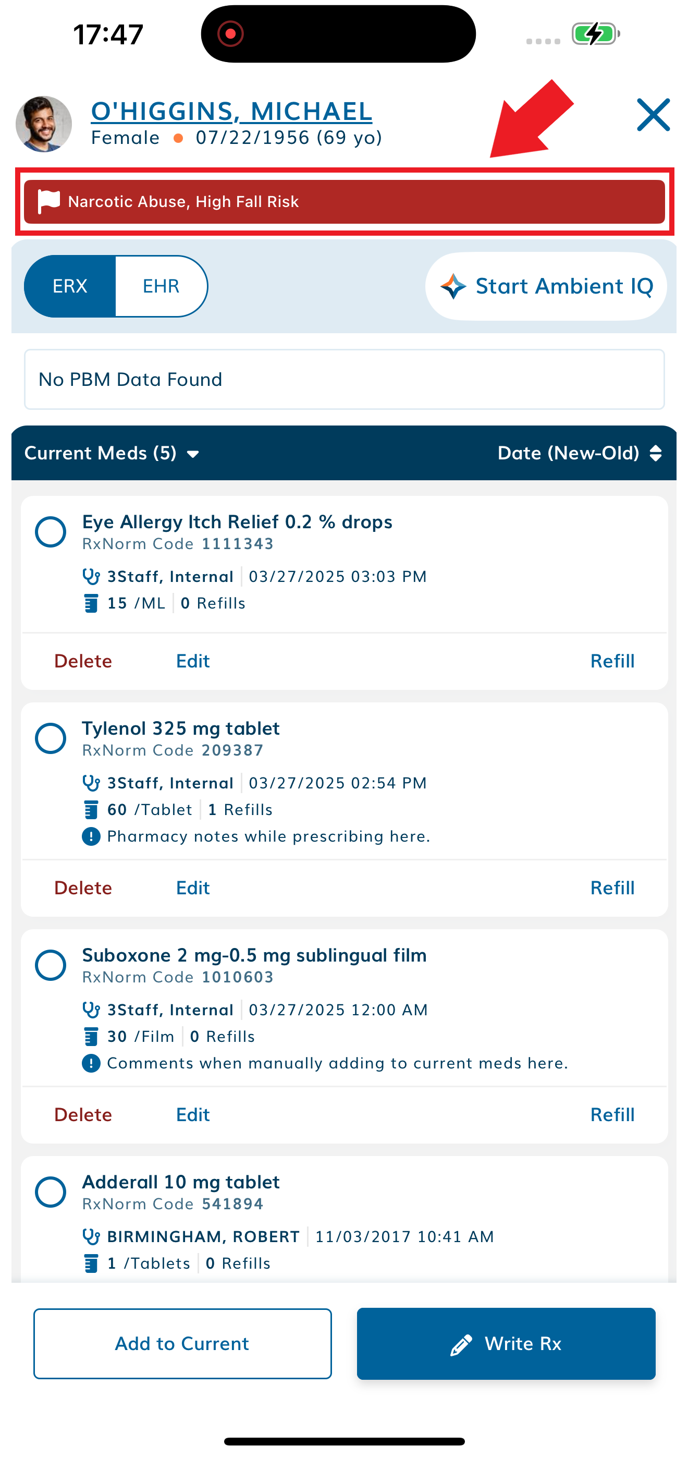Tap the Ambient IQ sparkle icon
Screen dimensions: 688x1458
[453, 286]
